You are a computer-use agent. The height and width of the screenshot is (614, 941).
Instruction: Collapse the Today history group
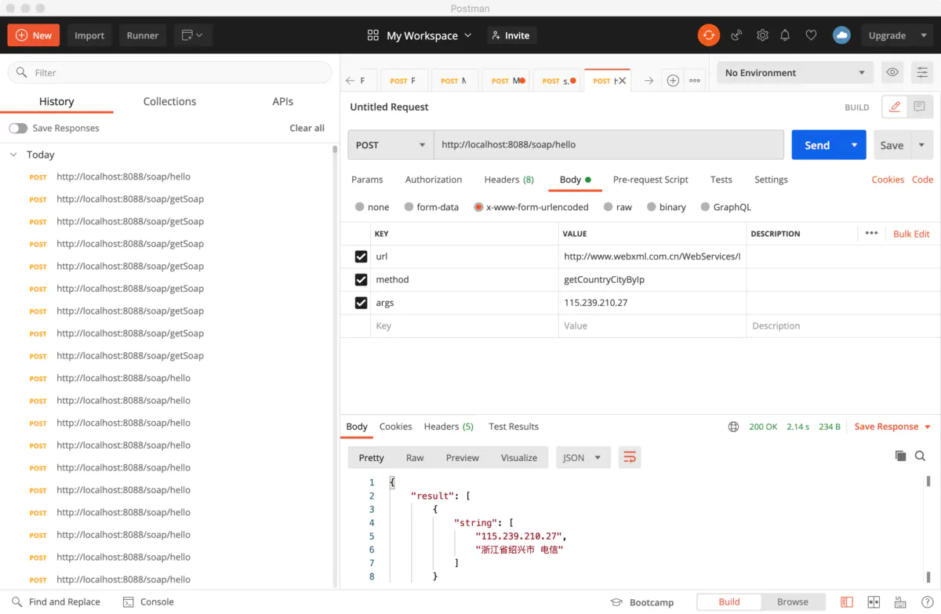coord(13,155)
